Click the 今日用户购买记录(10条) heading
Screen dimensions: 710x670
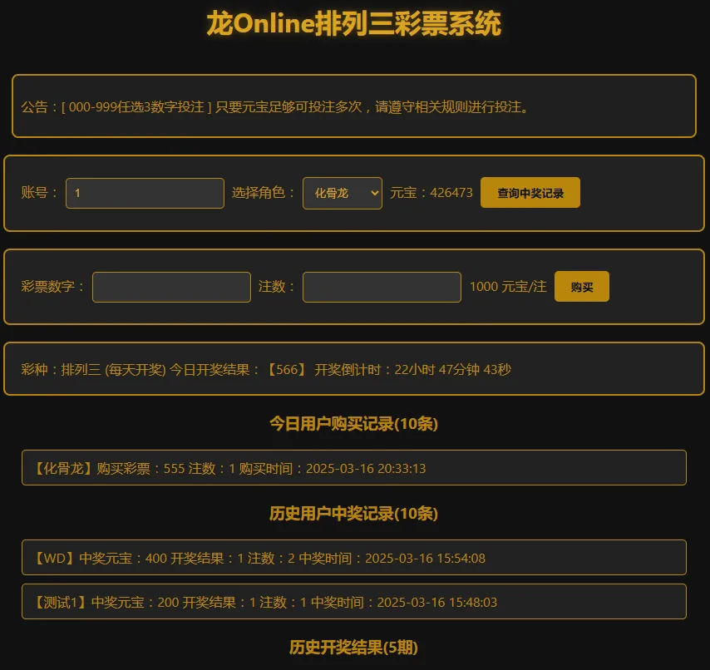(354, 424)
